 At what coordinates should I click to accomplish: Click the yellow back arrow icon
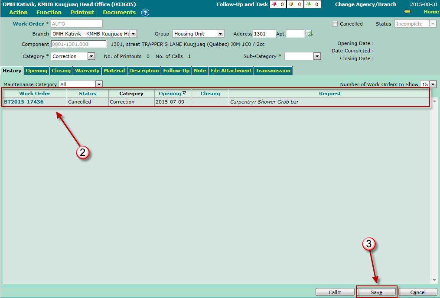407,12
